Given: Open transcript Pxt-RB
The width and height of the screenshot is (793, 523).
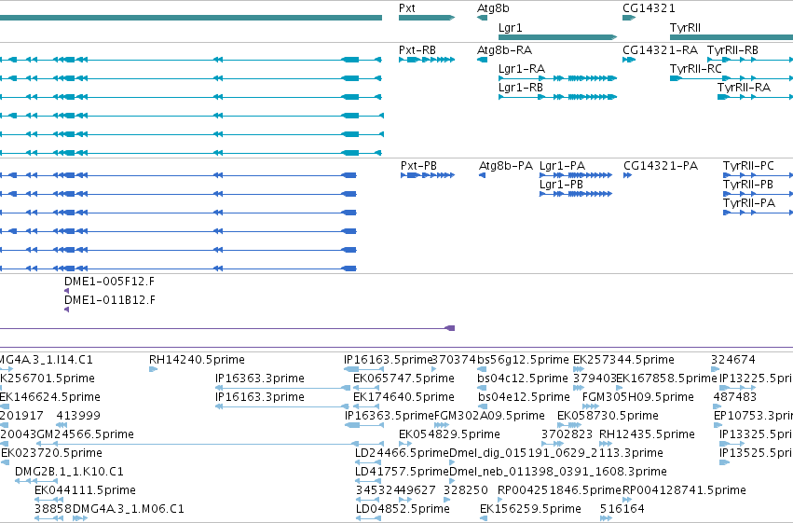Looking at the screenshot, I should click(427, 60).
